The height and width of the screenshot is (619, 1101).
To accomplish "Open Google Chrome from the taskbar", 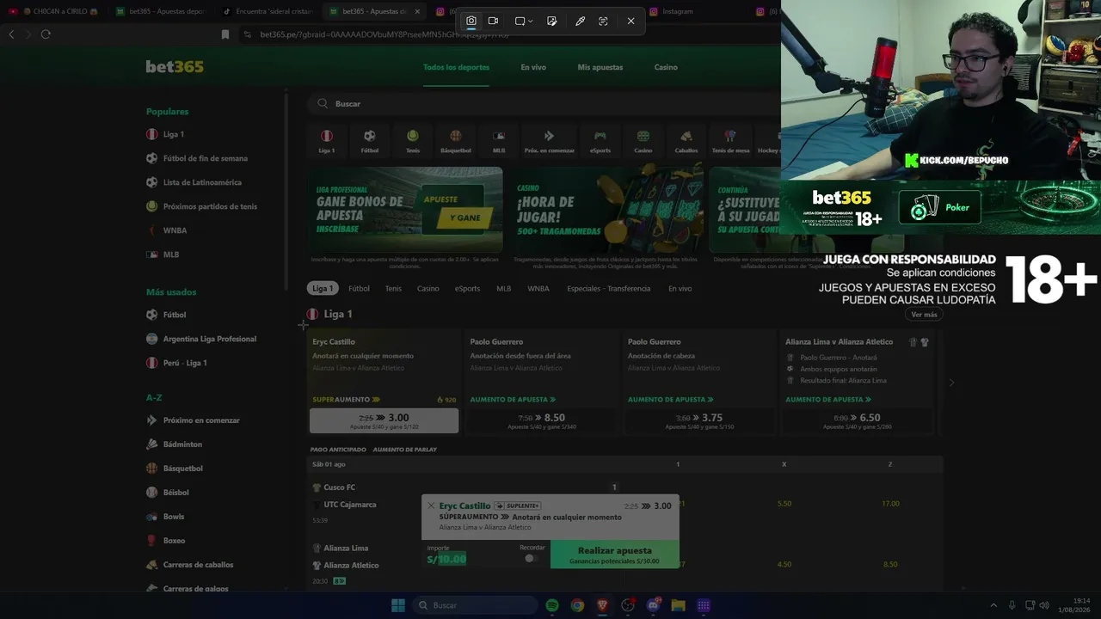I will point(577,605).
